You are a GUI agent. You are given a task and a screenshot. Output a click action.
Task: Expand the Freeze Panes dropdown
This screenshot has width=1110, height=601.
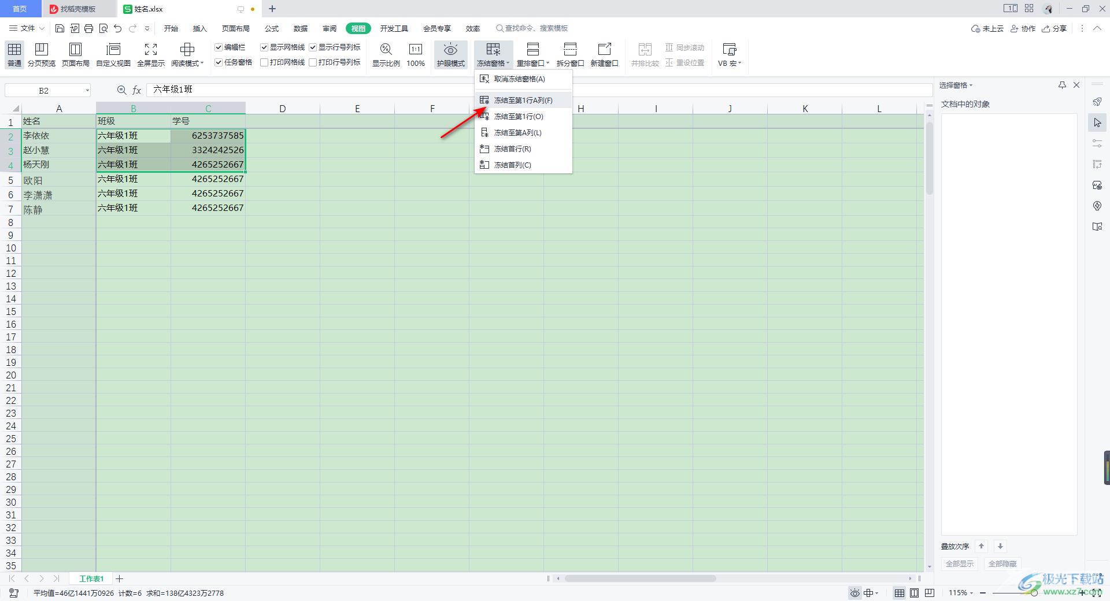493,63
